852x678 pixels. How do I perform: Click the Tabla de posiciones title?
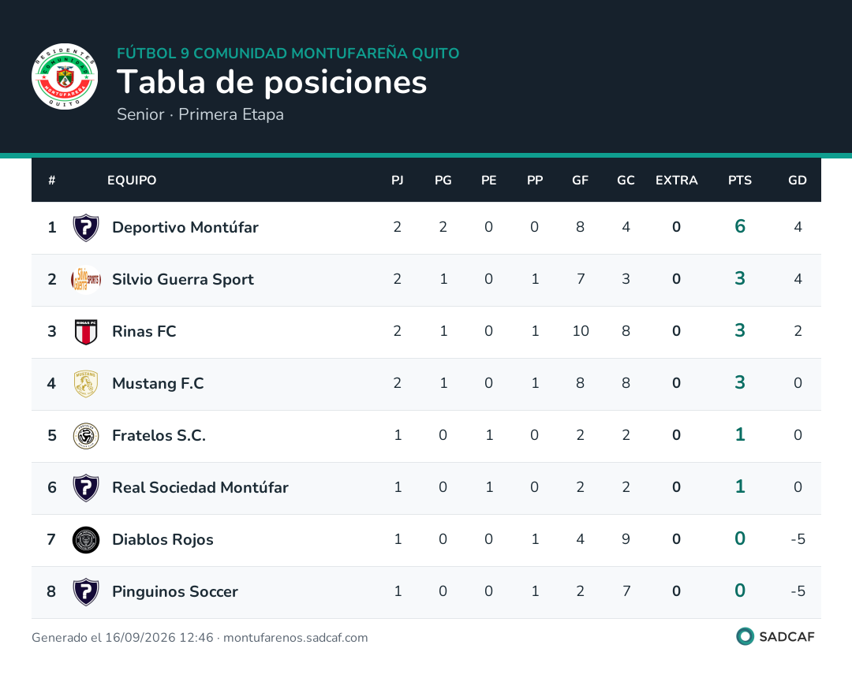(271, 83)
